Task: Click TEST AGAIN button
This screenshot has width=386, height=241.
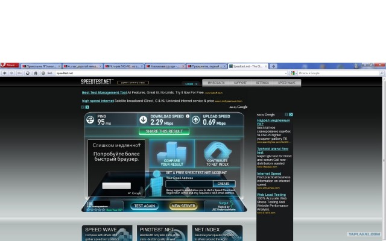Action: click(x=145, y=206)
